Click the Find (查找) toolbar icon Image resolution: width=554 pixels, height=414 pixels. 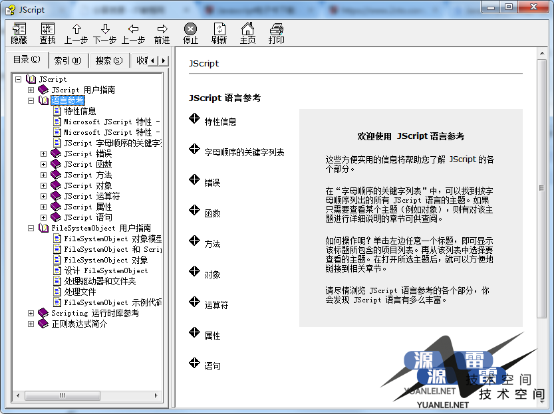(x=47, y=29)
